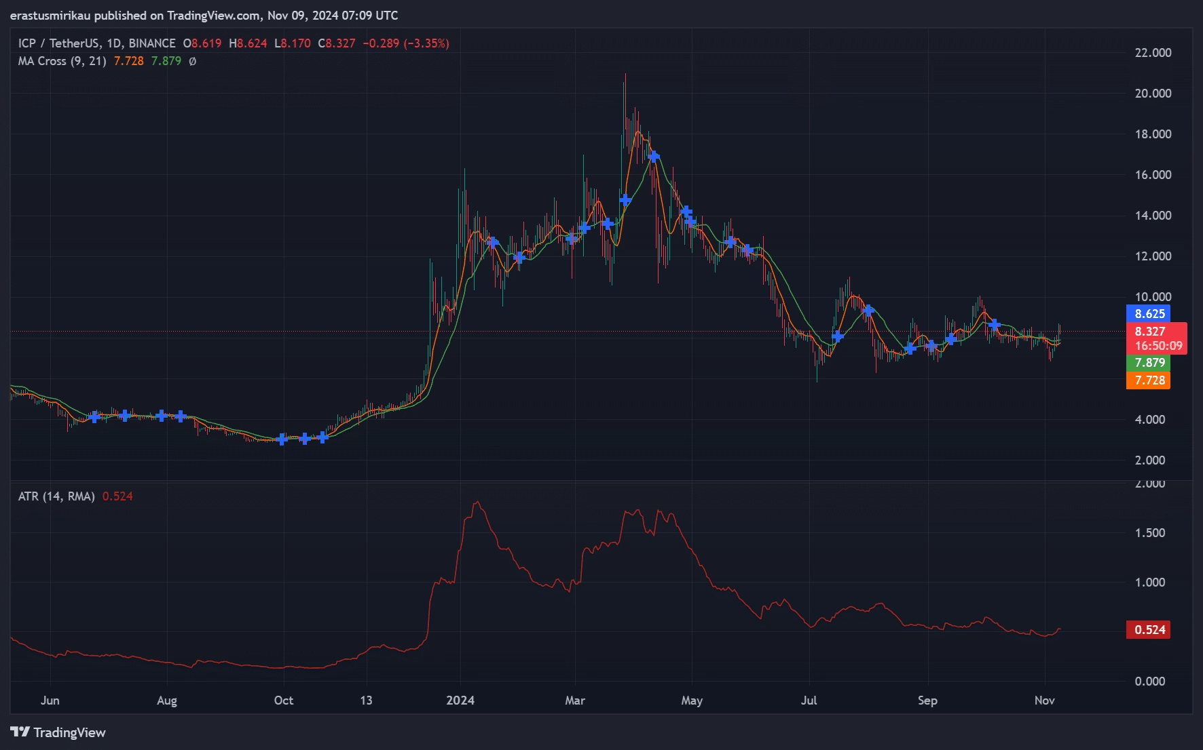Click the 16.000 price axis label
This screenshot has height=750, width=1203.
click(x=1153, y=175)
